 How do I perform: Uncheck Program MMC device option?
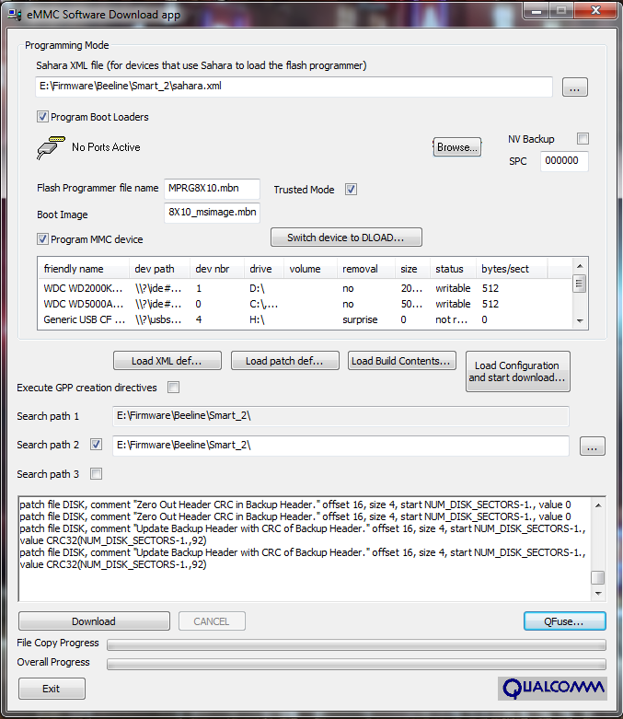43,239
